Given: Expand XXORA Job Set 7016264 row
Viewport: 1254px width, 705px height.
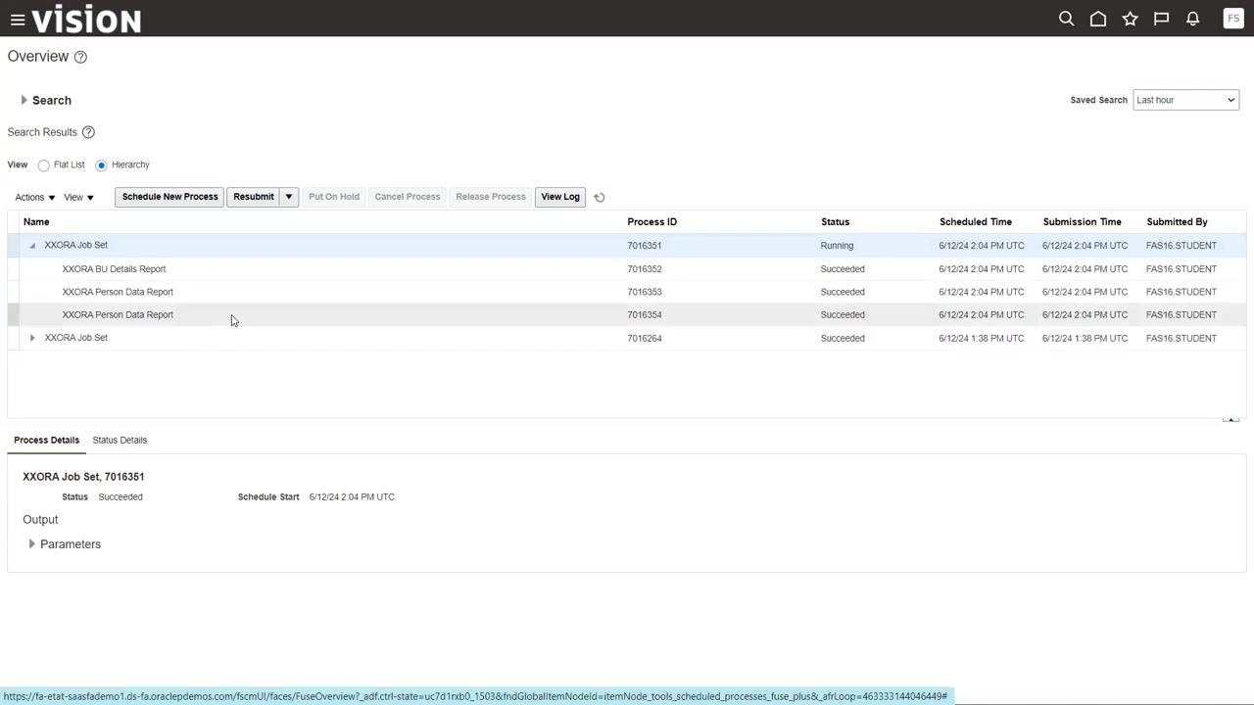Looking at the screenshot, I should [32, 338].
